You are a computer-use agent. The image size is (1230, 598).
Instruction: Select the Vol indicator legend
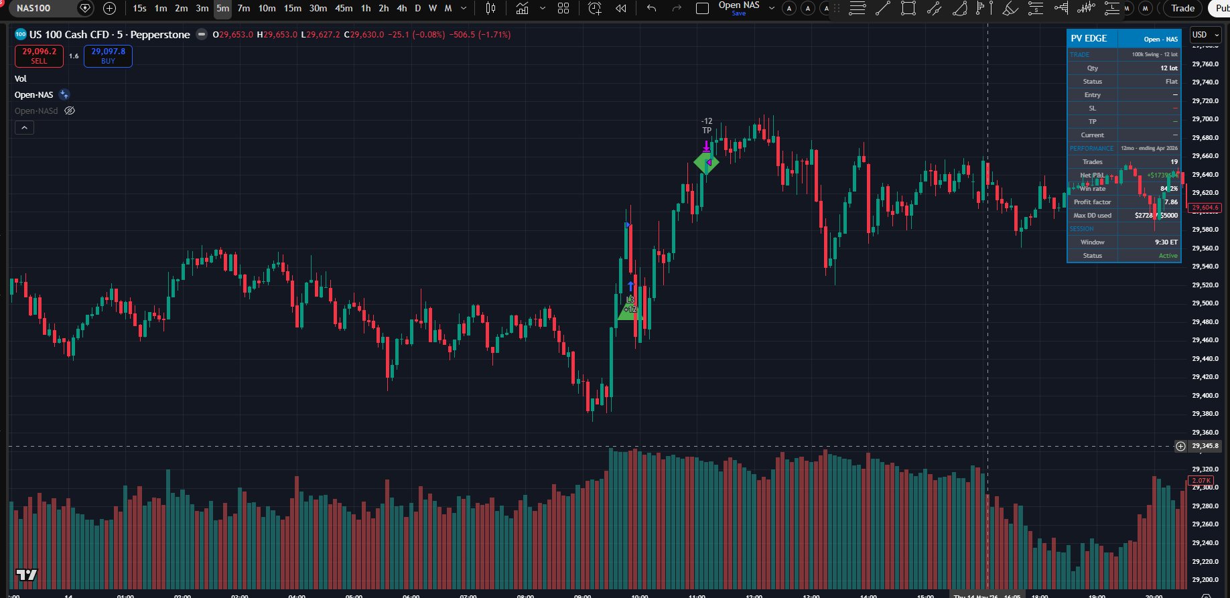point(21,78)
